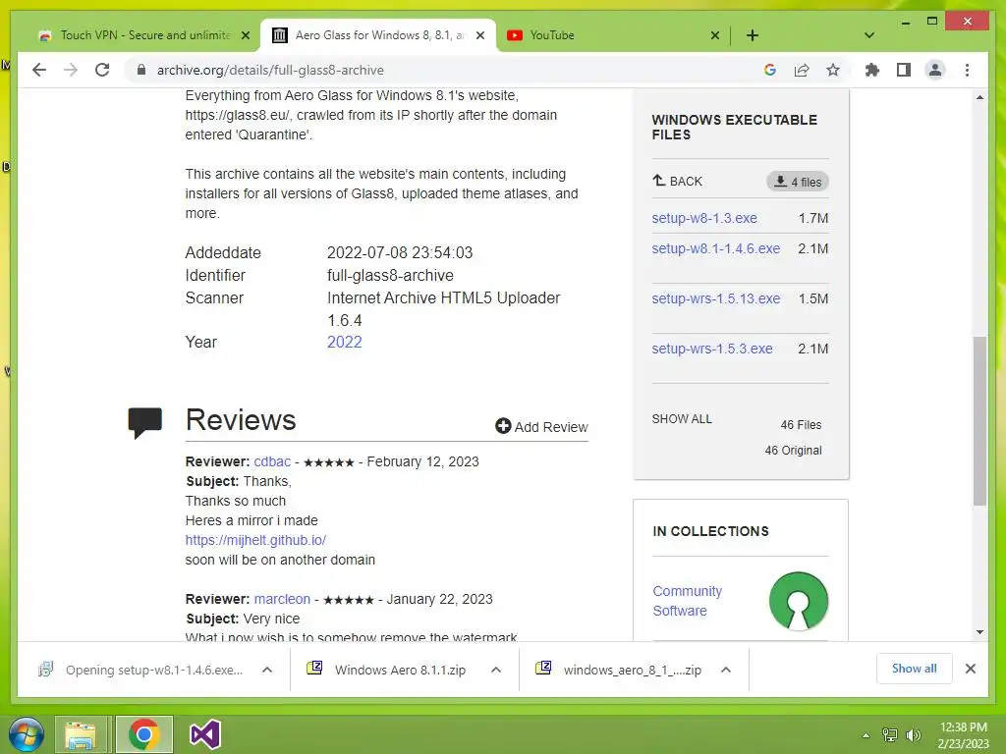Open the Community Software collection link

687,601
